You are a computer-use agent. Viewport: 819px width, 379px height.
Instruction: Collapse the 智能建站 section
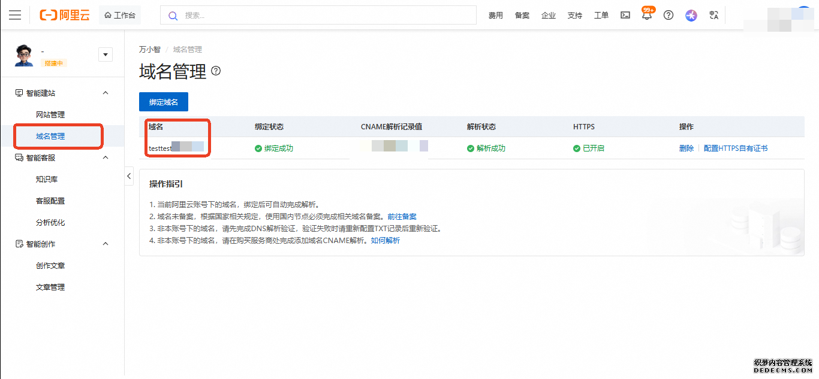(x=106, y=93)
